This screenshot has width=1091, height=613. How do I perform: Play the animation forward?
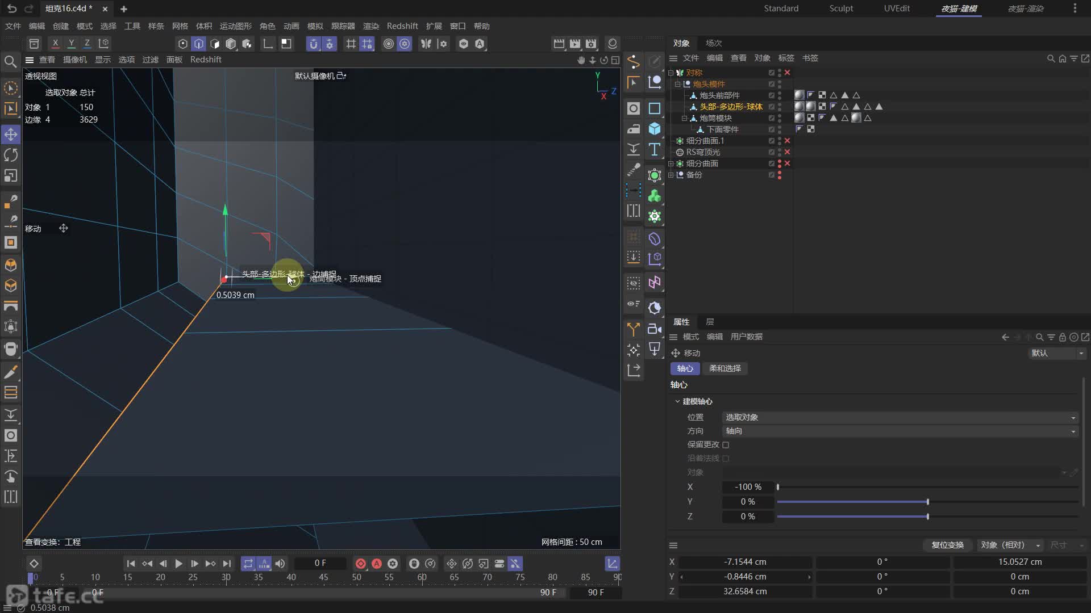pos(178,564)
